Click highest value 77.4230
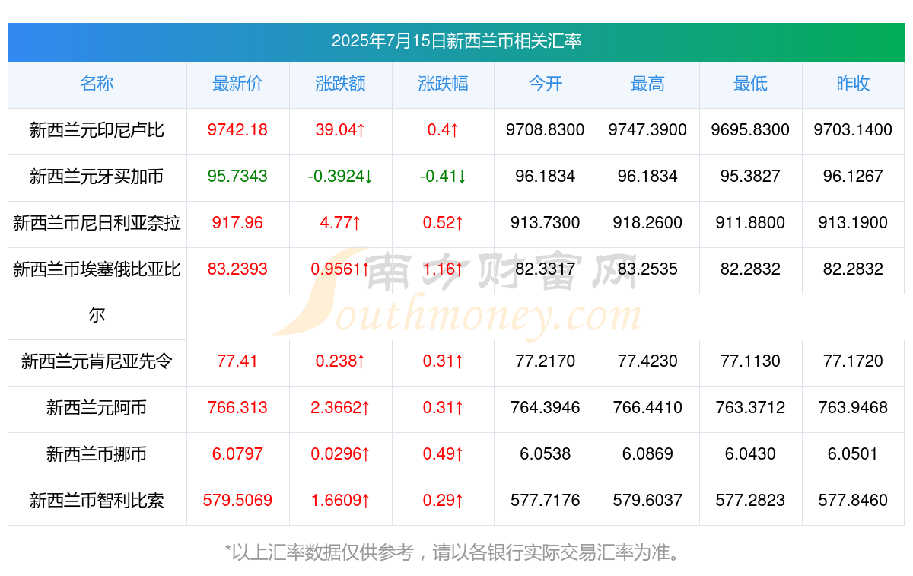The height and width of the screenshot is (576, 913). pos(647,361)
